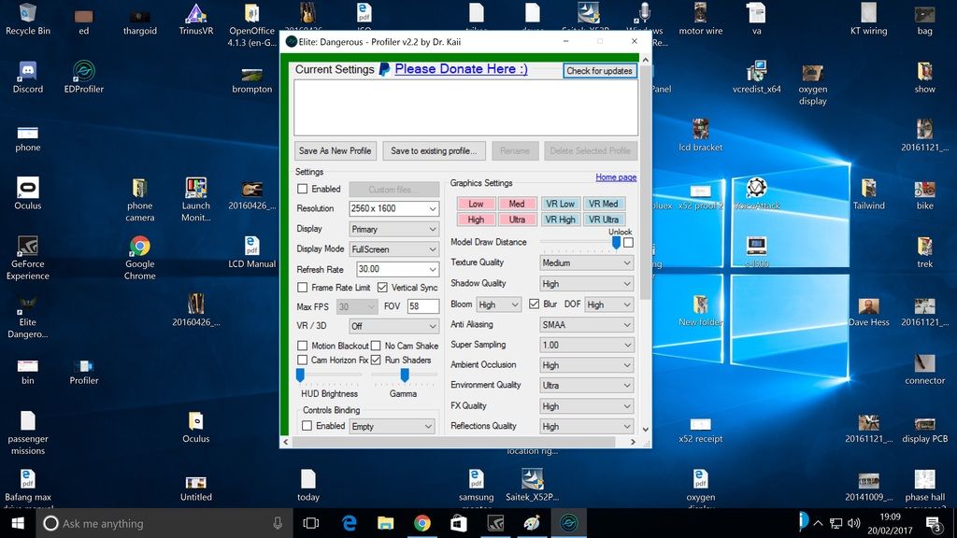Viewport: 957px width, 538px height.
Task: Open the Elite Dangerous desktop shortcut
Action: click(x=27, y=316)
